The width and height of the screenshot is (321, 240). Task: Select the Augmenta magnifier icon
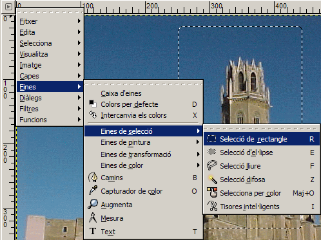pos(93,204)
